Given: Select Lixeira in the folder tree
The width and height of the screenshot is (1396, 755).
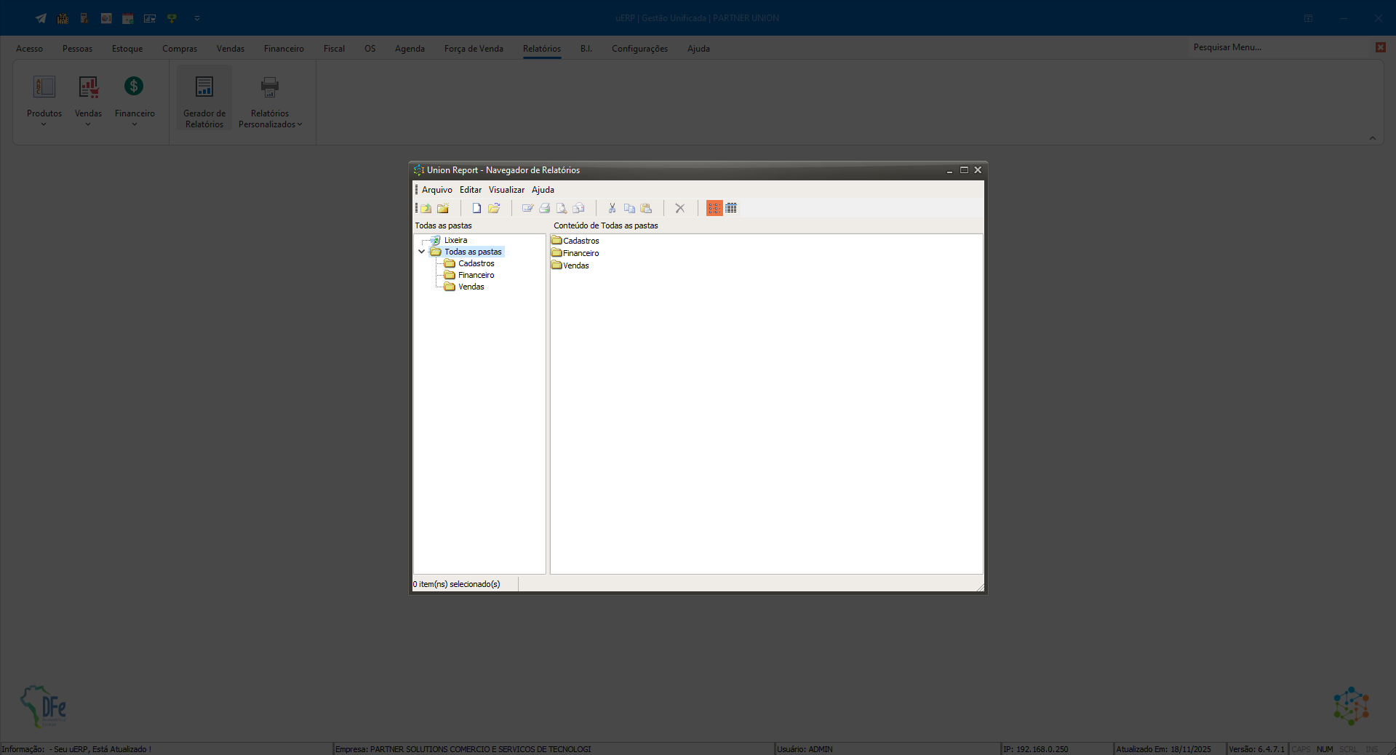Looking at the screenshot, I should (455, 240).
